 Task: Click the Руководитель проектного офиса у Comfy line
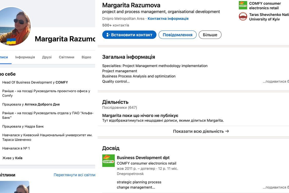(46, 93)
